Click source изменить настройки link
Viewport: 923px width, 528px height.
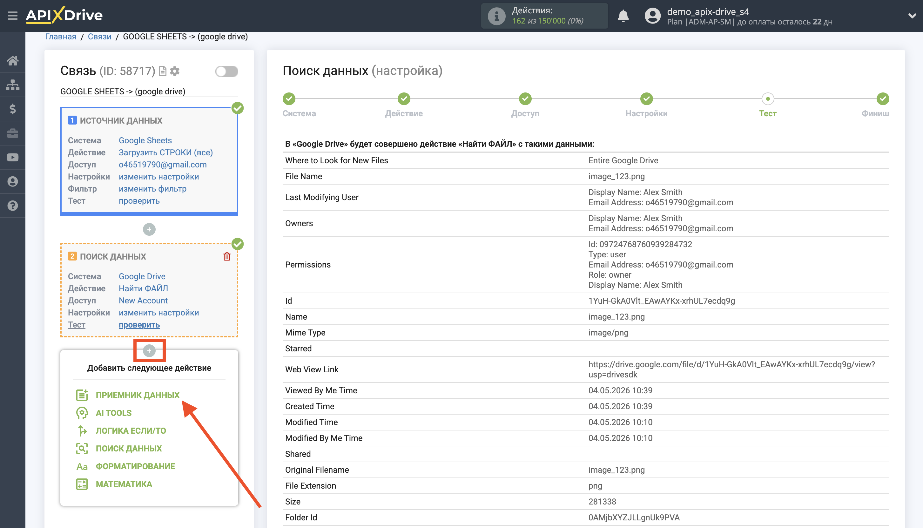click(159, 177)
